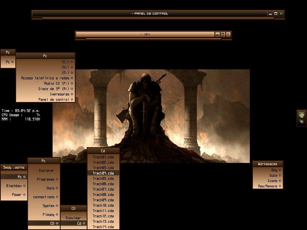This screenshot has height=230, width=307.
Task: Open the Icons entry in Workspaces
Action: click(267, 181)
